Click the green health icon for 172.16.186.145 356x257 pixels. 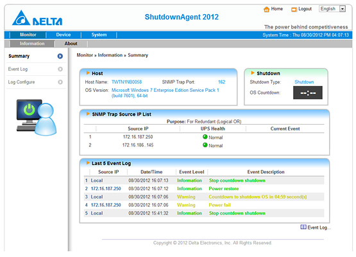click(205, 145)
